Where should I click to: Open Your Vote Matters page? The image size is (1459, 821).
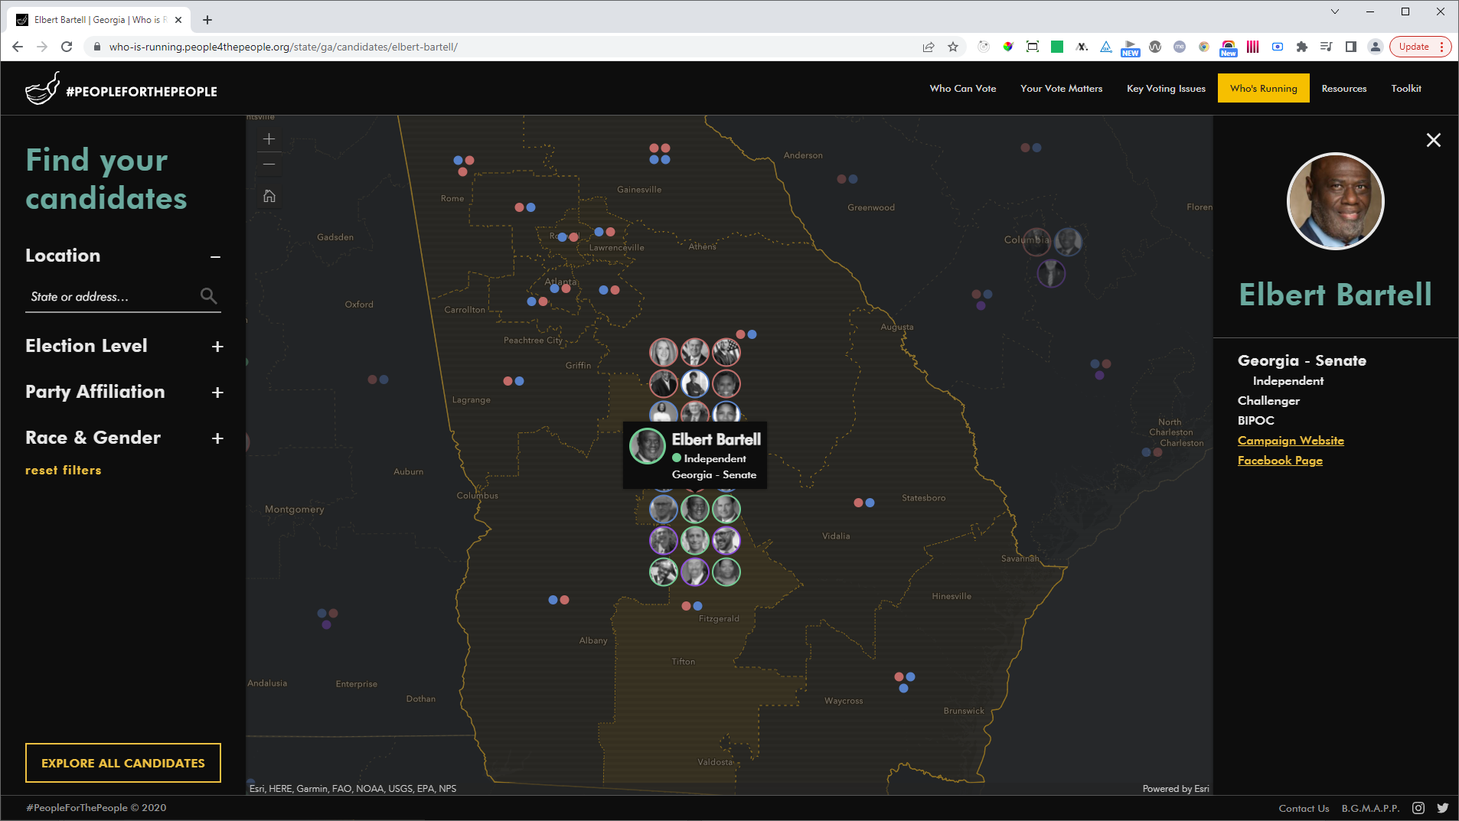pos(1061,89)
